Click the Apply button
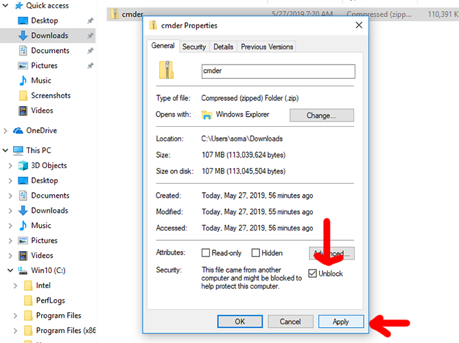 341,322
